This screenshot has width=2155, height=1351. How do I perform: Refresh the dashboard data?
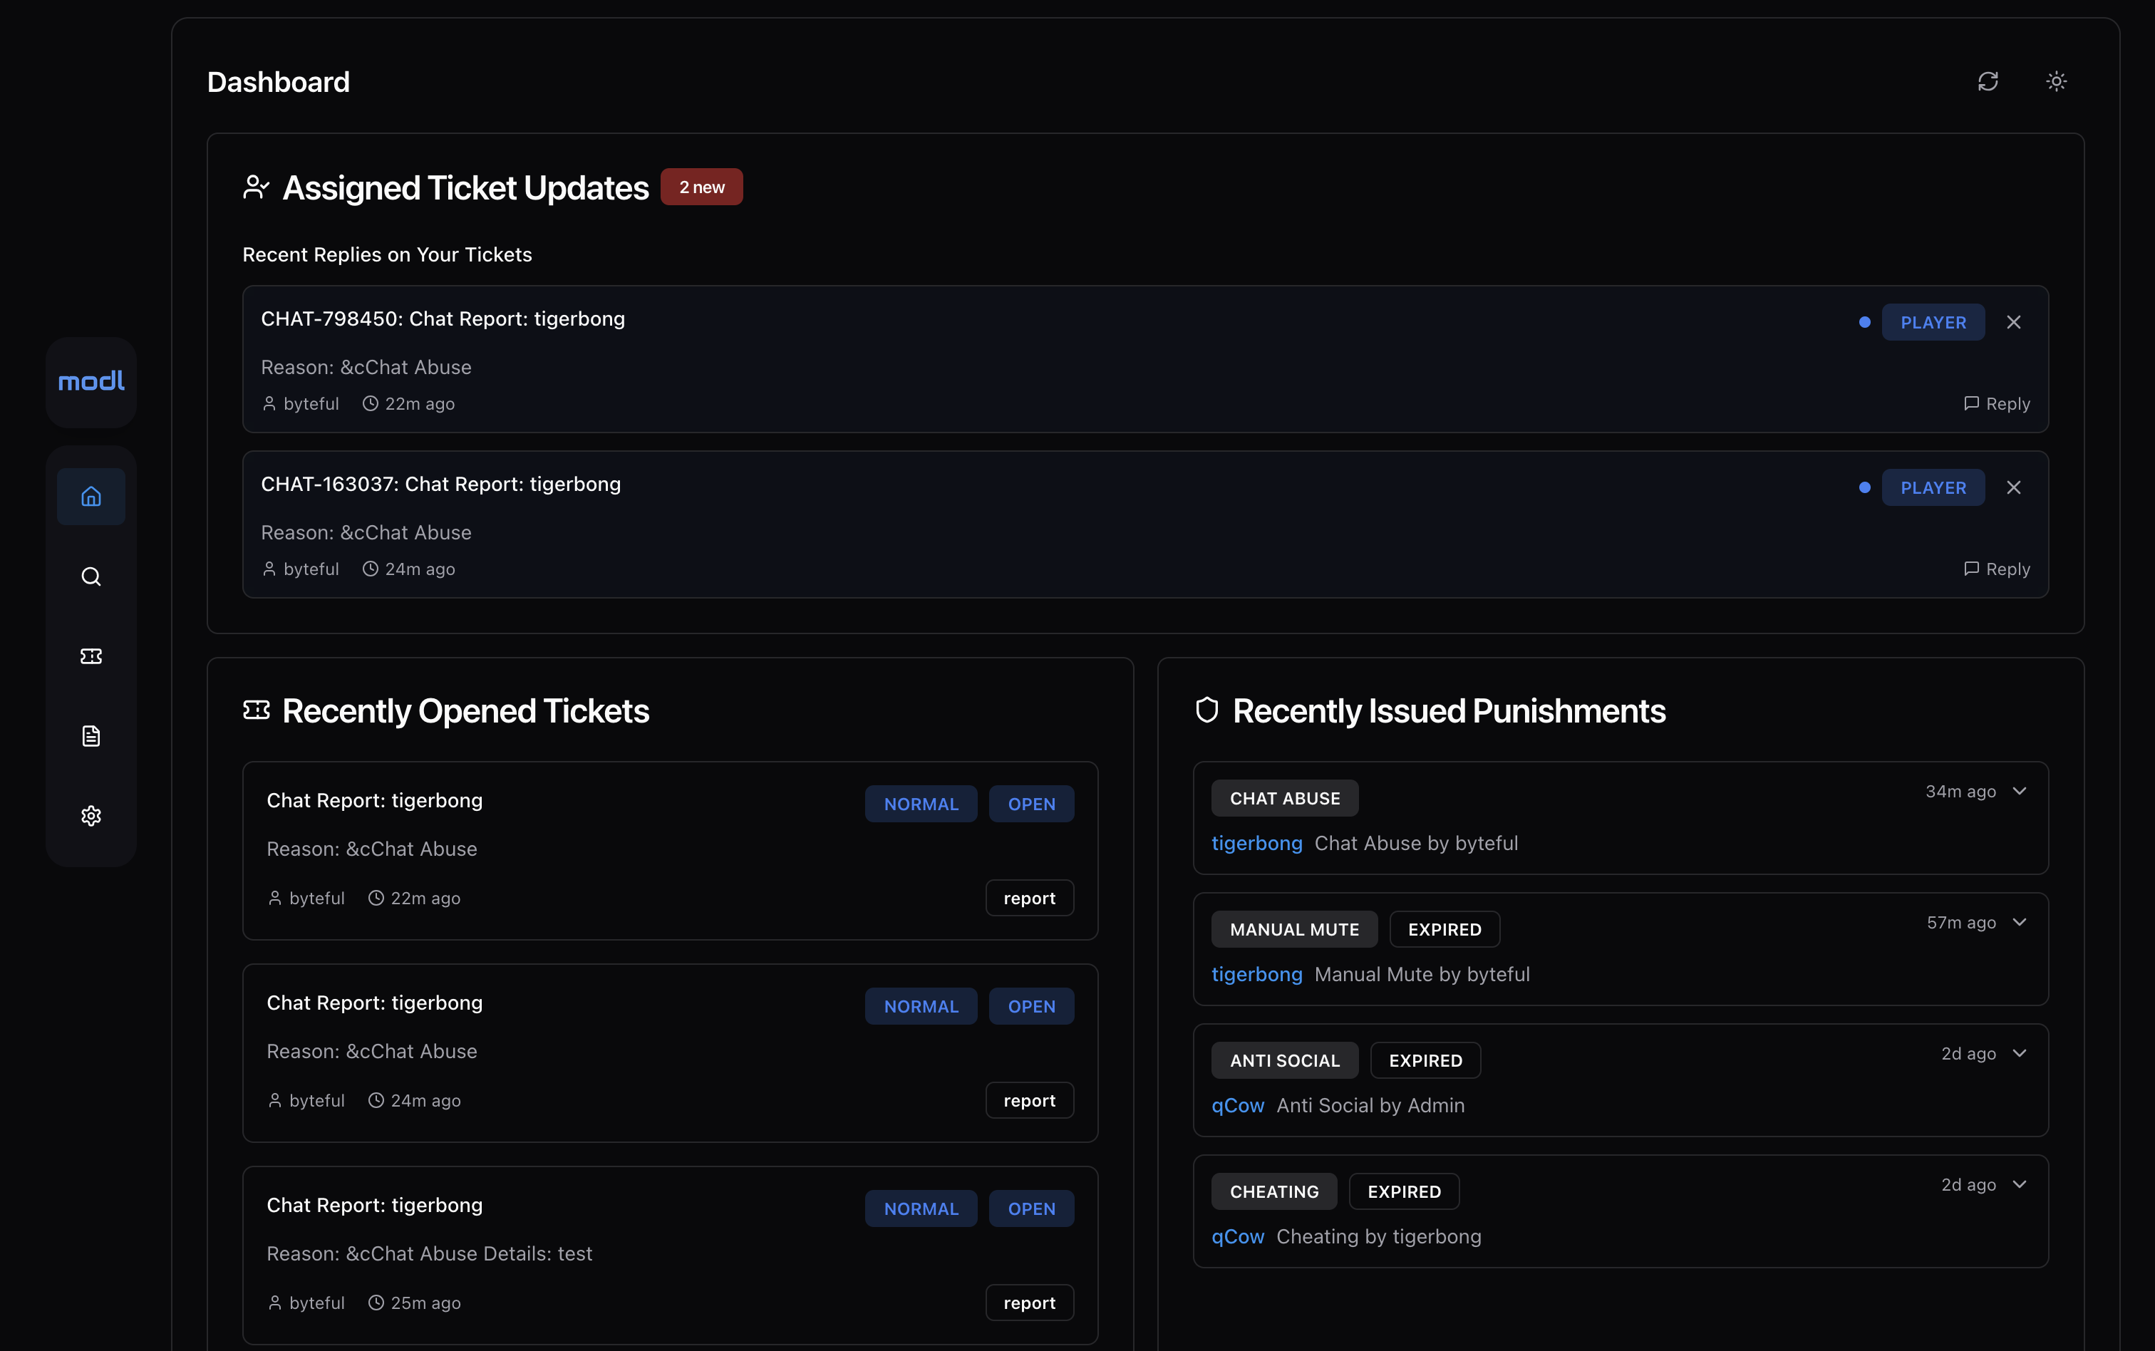pos(1988,81)
